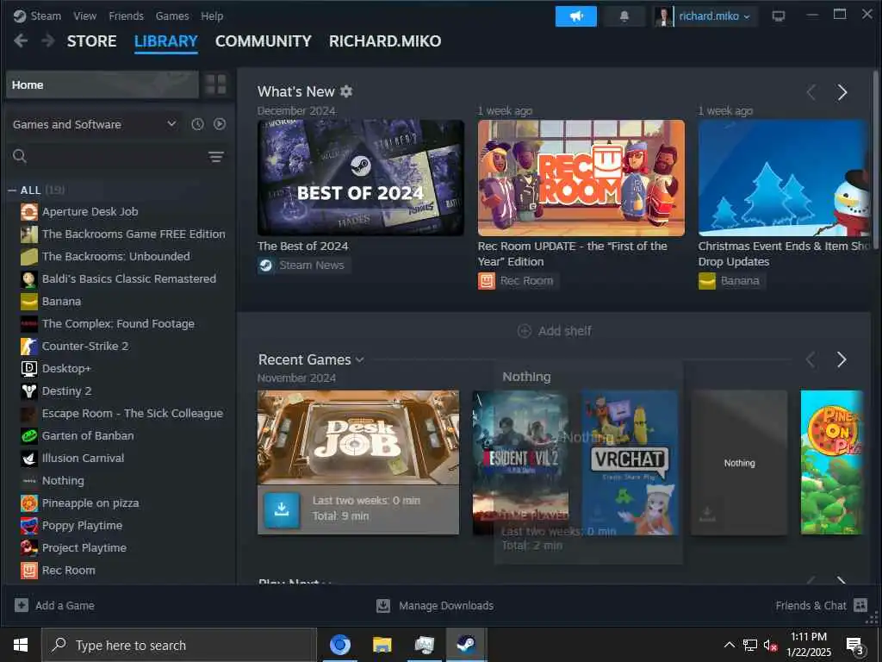Open What's New settings gear
The width and height of the screenshot is (882, 662).
pos(346,91)
